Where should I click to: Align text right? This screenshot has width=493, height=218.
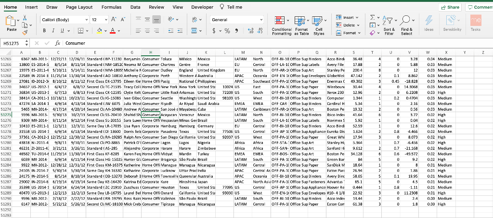click(x=156, y=30)
